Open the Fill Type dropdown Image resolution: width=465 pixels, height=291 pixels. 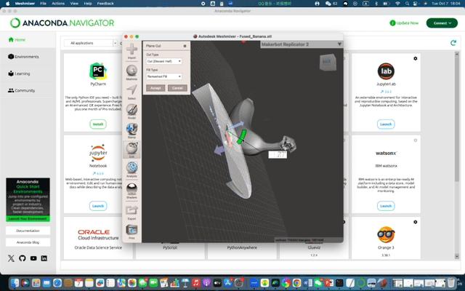(163, 76)
